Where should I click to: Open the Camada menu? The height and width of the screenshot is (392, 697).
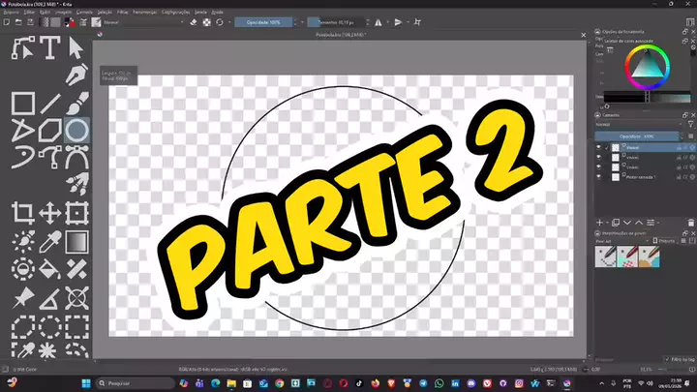(84, 12)
